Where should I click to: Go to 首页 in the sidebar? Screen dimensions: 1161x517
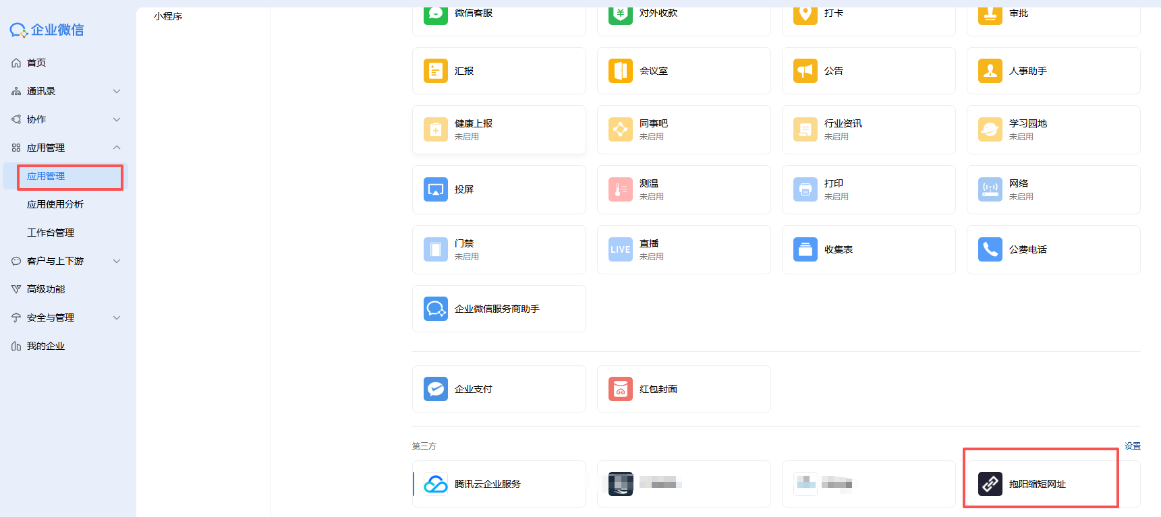coord(36,63)
